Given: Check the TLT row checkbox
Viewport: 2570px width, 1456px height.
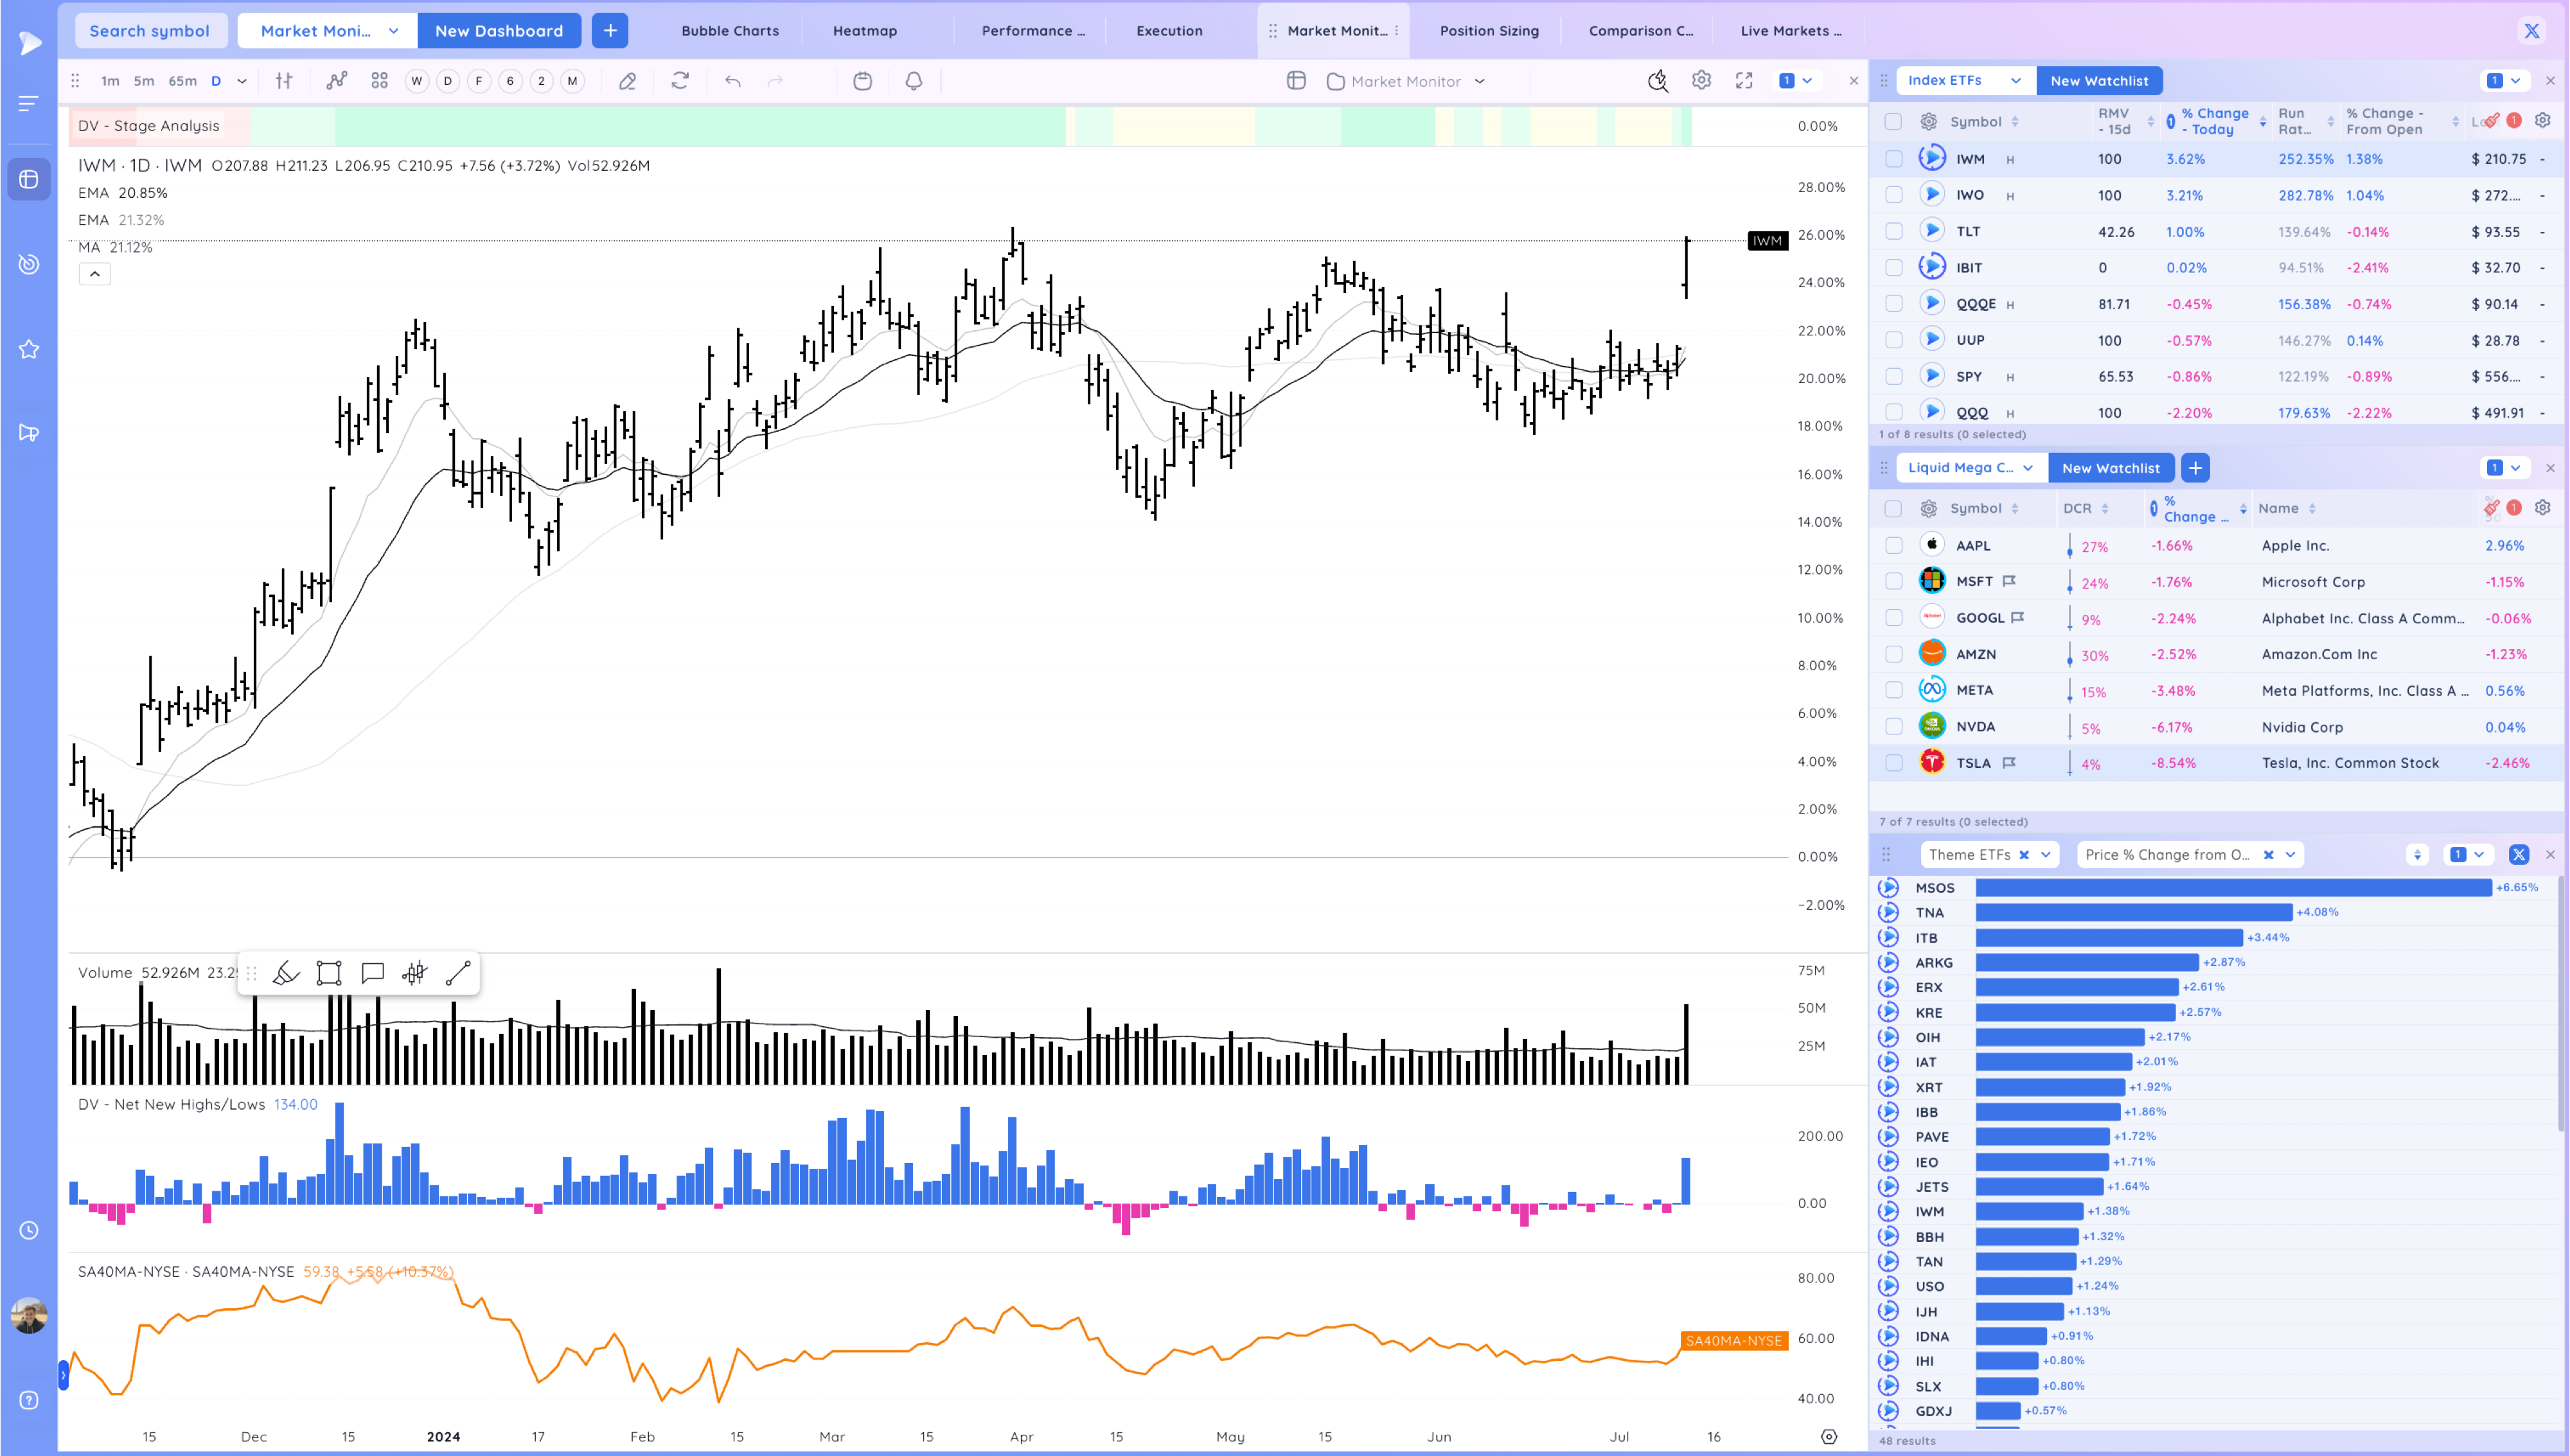Looking at the screenshot, I should tap(1893, 231).
